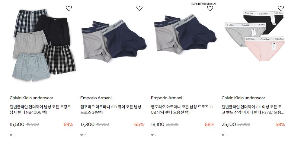Open Calvin Klein women's bikini panties image

click(x=255, y=36)
